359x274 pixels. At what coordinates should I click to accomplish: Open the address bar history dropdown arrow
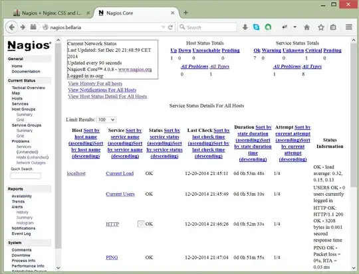coord(164,27)
